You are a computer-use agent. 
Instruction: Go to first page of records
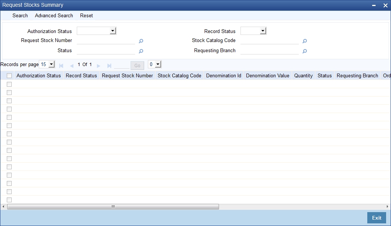(61, 66)
